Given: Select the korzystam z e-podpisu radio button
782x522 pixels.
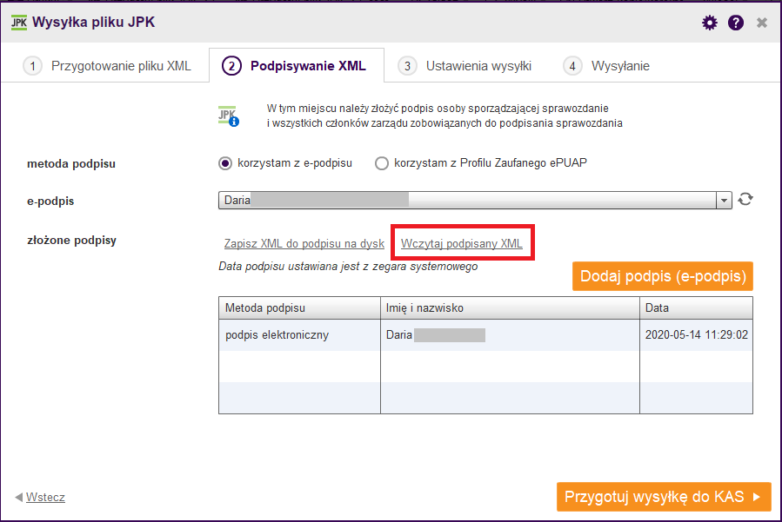Looking at the screenshot, I should point(225,163).
